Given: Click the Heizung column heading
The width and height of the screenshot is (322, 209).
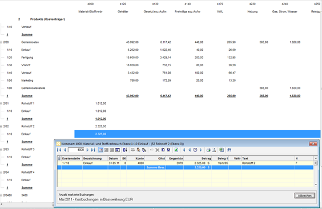Looking at the screenshot, I should click(252, 11).
